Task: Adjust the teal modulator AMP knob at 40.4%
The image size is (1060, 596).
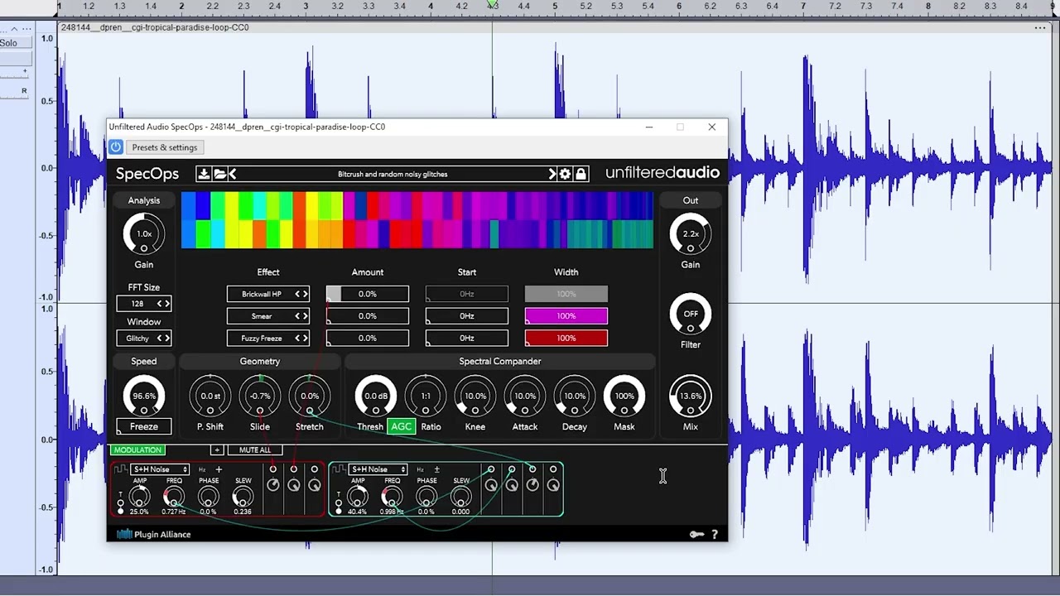Action: coord(358,497)
